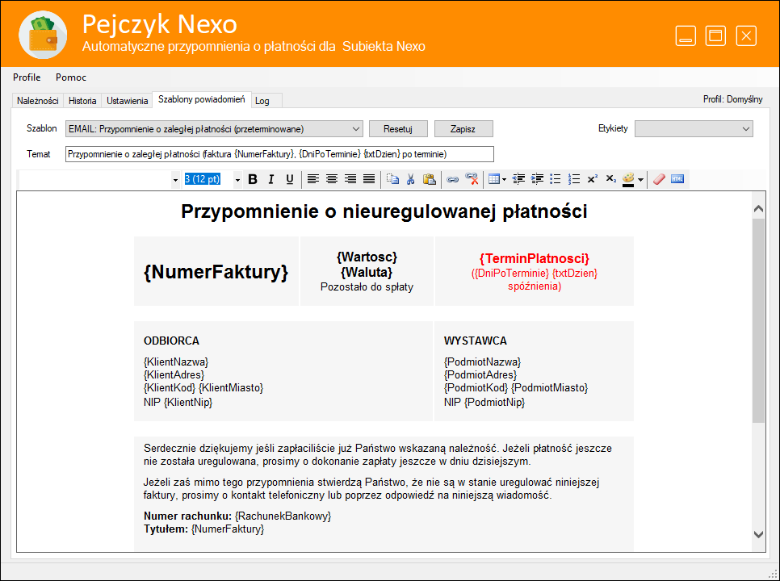Click the {PodmiotAdres} placeholder

click(x=480, y=374)
